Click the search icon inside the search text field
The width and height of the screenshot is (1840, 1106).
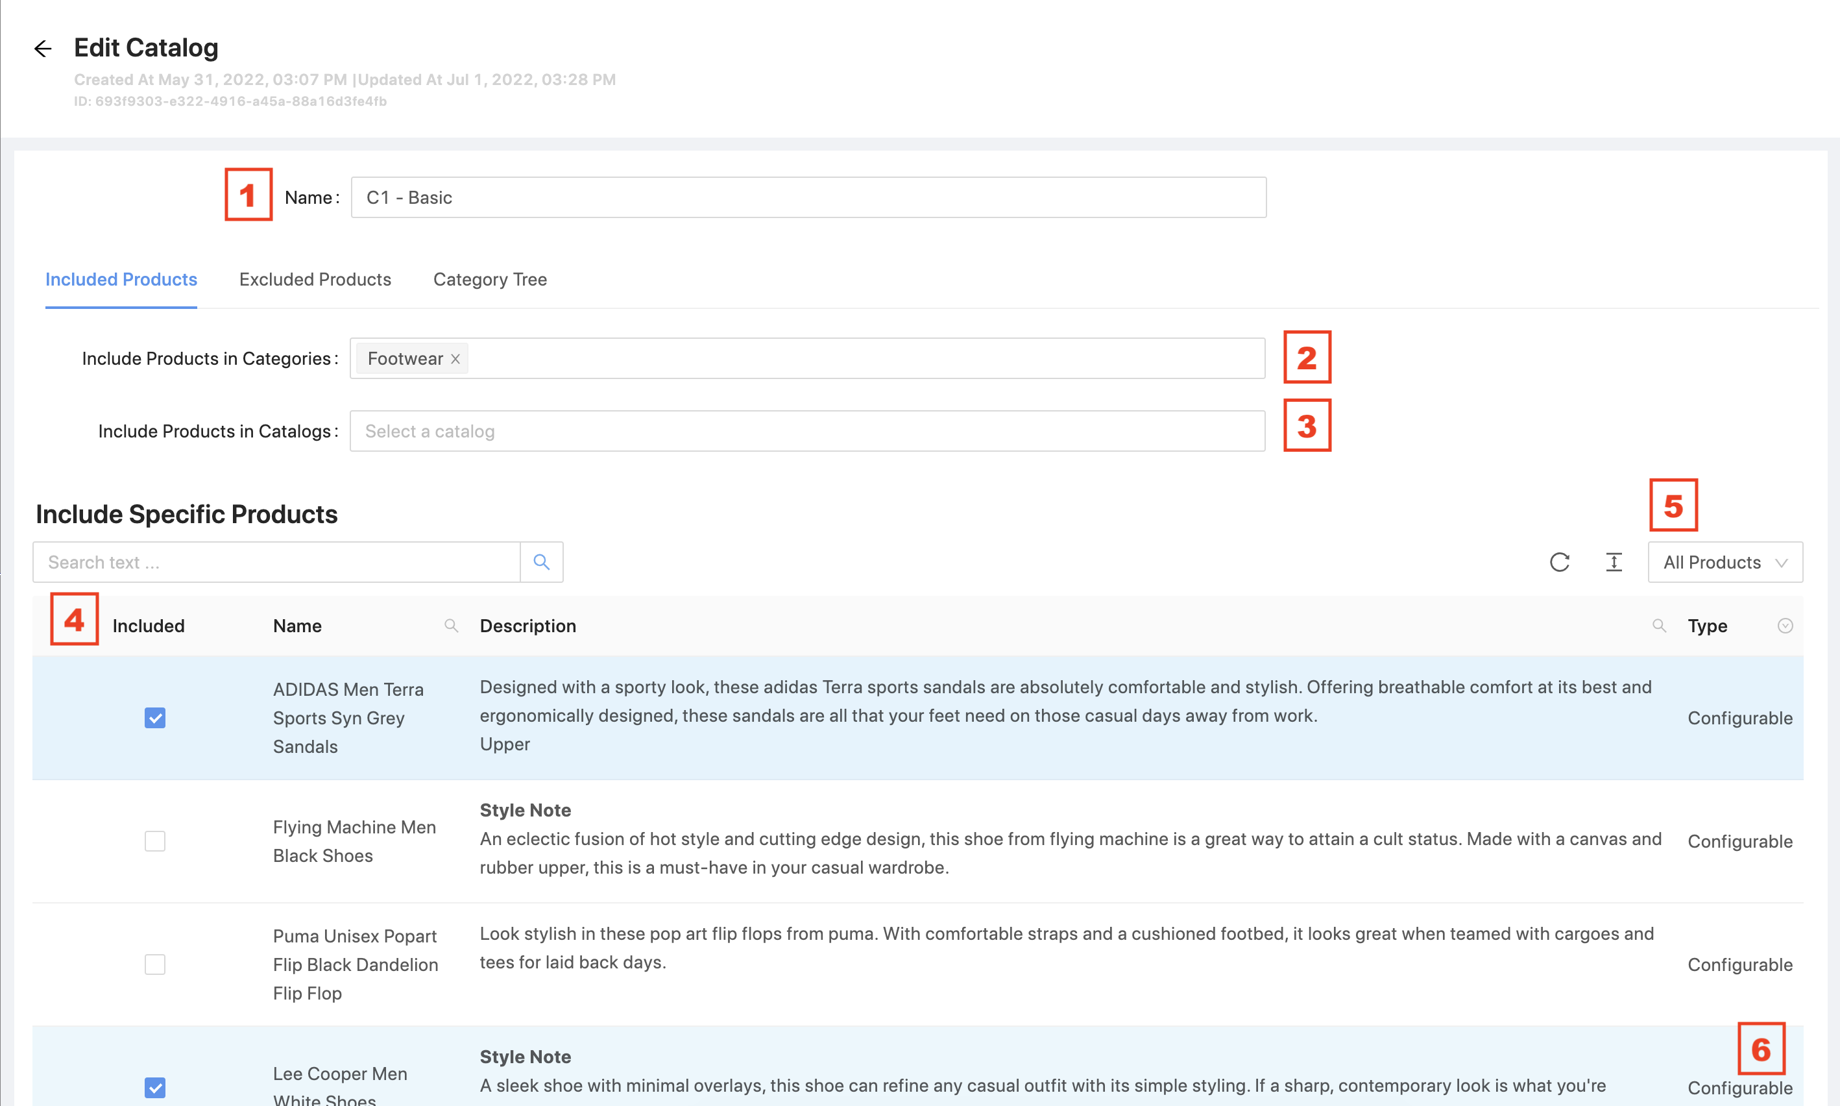point(542,562)
